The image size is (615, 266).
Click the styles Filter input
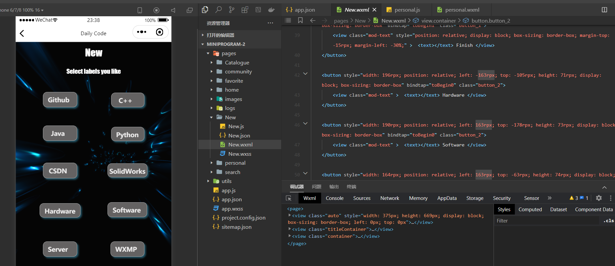[x=547, y=221]
